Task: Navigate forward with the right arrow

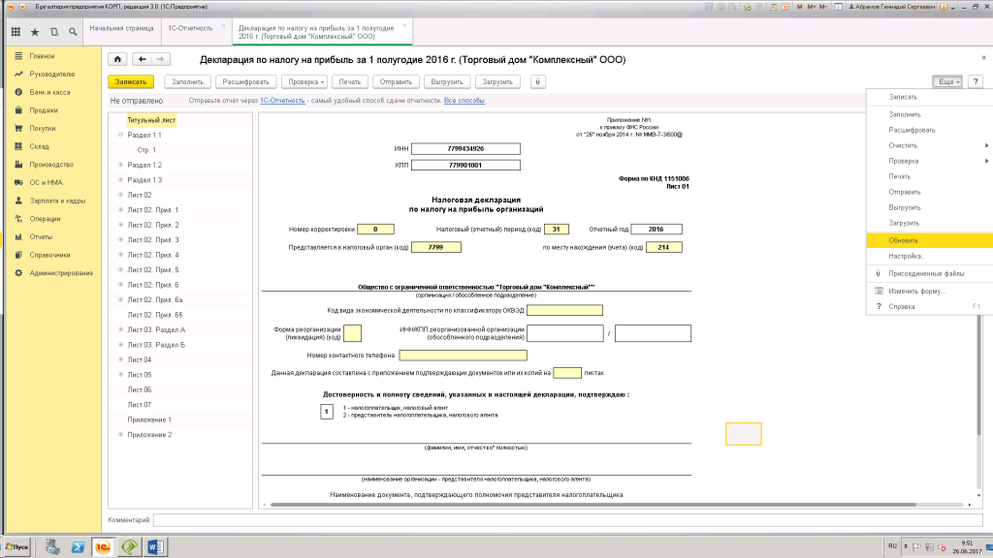Action: click(160, 59)
